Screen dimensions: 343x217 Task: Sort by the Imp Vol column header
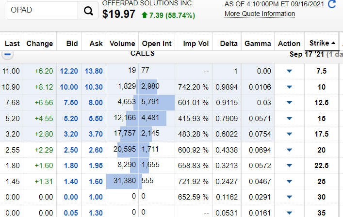[x=196, y=44]
